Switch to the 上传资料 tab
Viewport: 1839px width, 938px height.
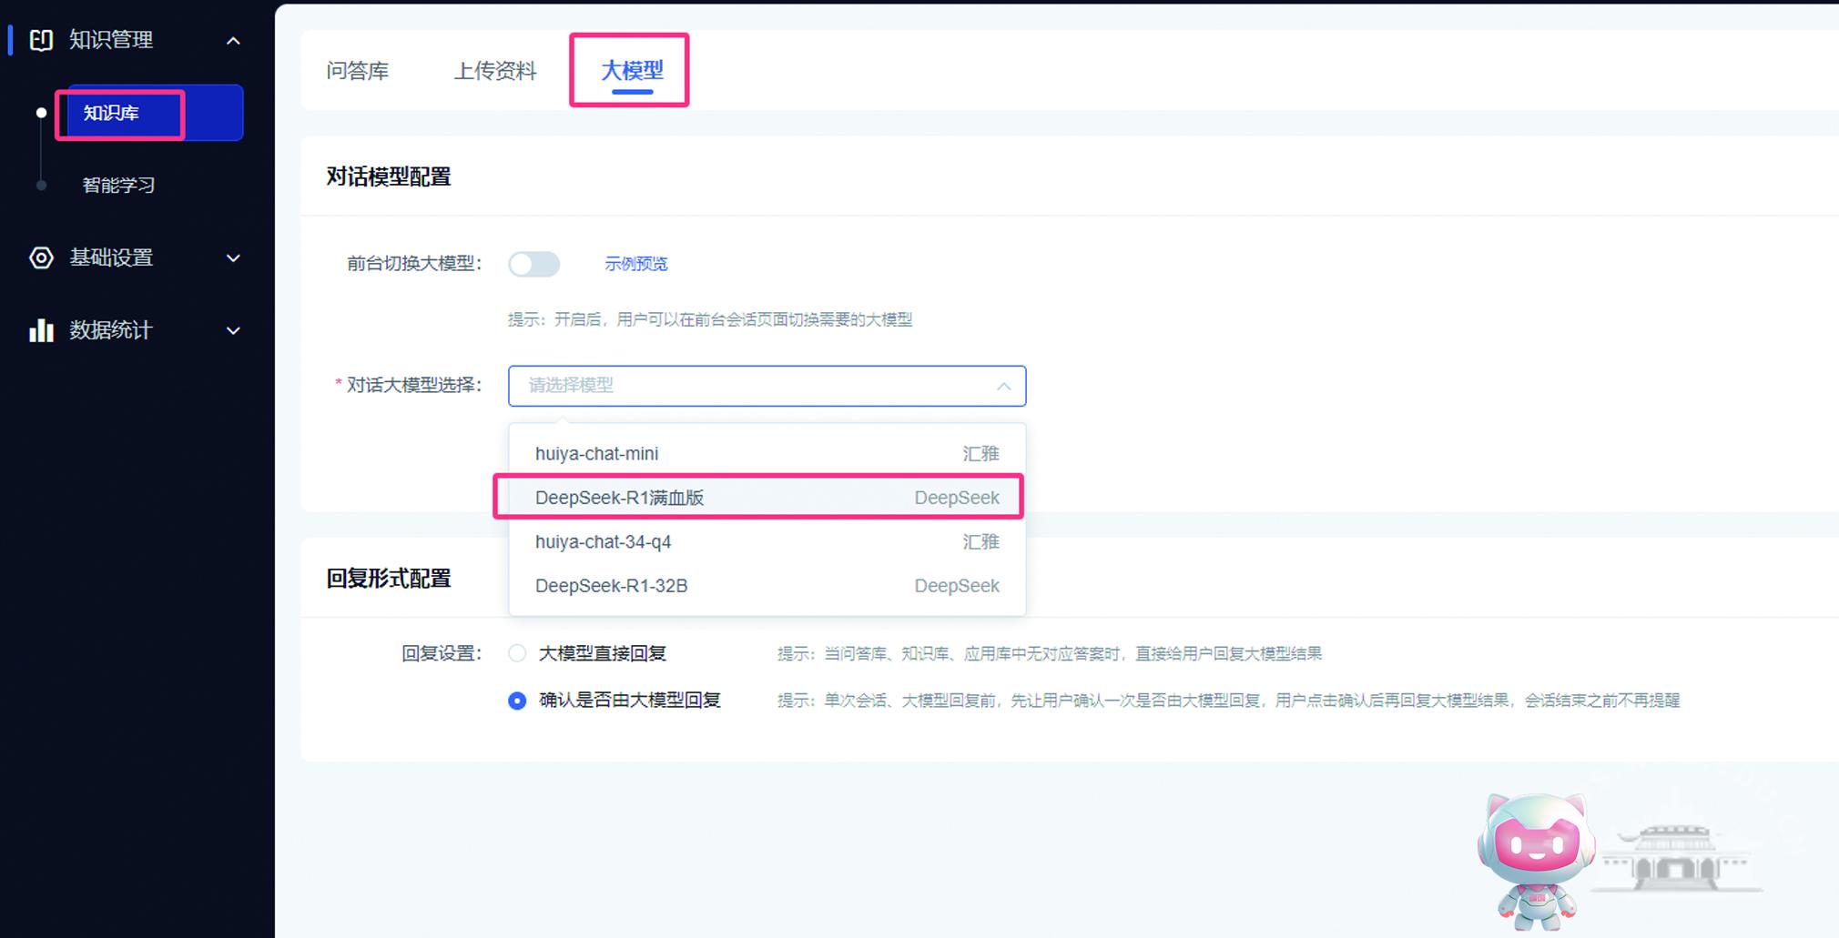coord(495,71)
